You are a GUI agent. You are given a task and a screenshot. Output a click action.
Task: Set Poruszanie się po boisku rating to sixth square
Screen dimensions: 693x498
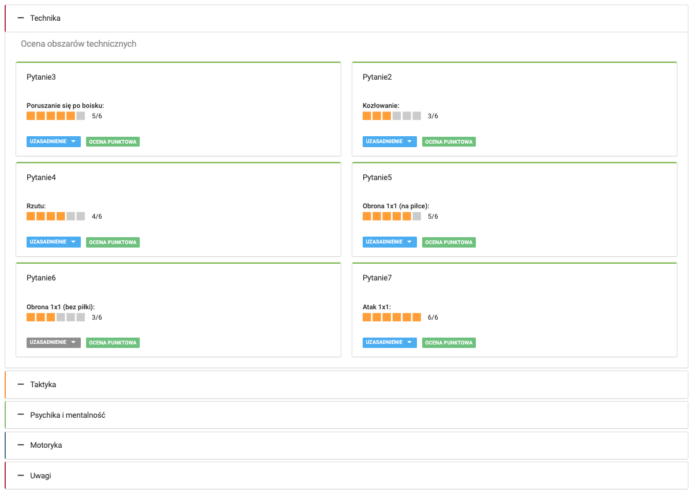pyautogui.click(x=80, y=116)
